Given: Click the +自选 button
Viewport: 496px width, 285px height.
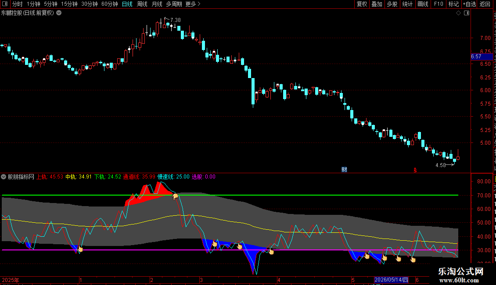Looking at the screenshot, I should [x=469, y=4].
